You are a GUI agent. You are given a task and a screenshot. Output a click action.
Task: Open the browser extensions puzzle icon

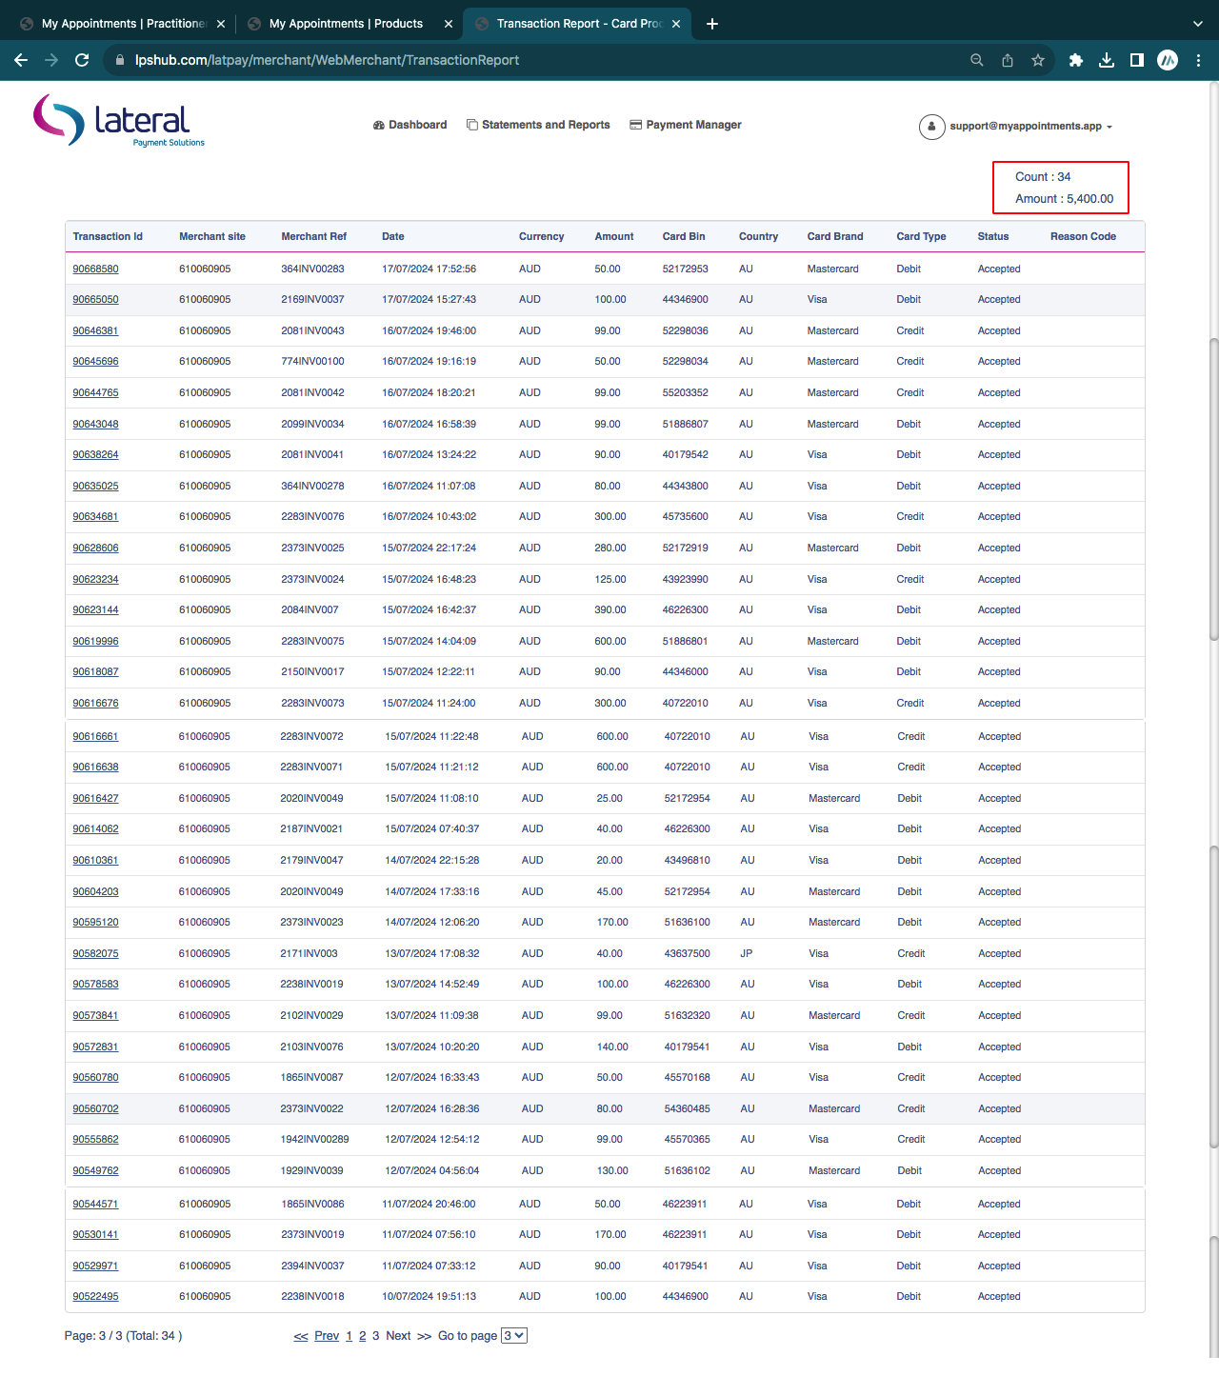pos(1076,60)
